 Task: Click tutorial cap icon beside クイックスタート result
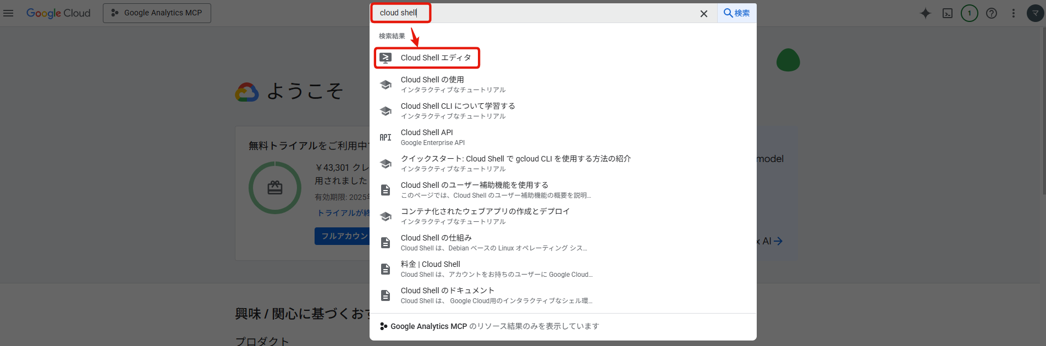pos(386,164)
